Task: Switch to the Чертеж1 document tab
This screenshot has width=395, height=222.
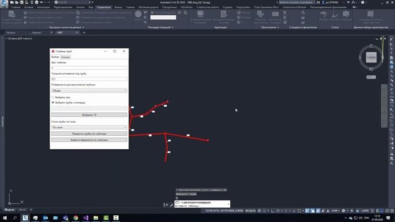Action: pyautogui.click(x=37, y=33)
